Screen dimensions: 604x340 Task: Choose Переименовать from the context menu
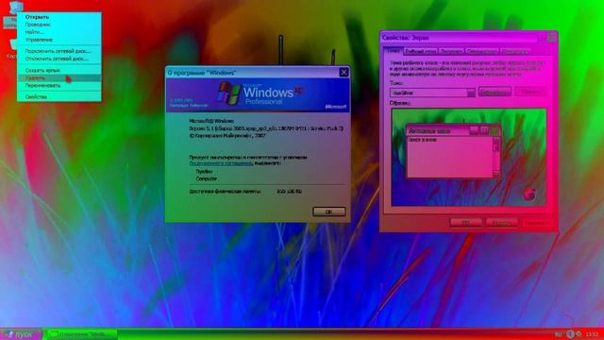click(59, 86)
